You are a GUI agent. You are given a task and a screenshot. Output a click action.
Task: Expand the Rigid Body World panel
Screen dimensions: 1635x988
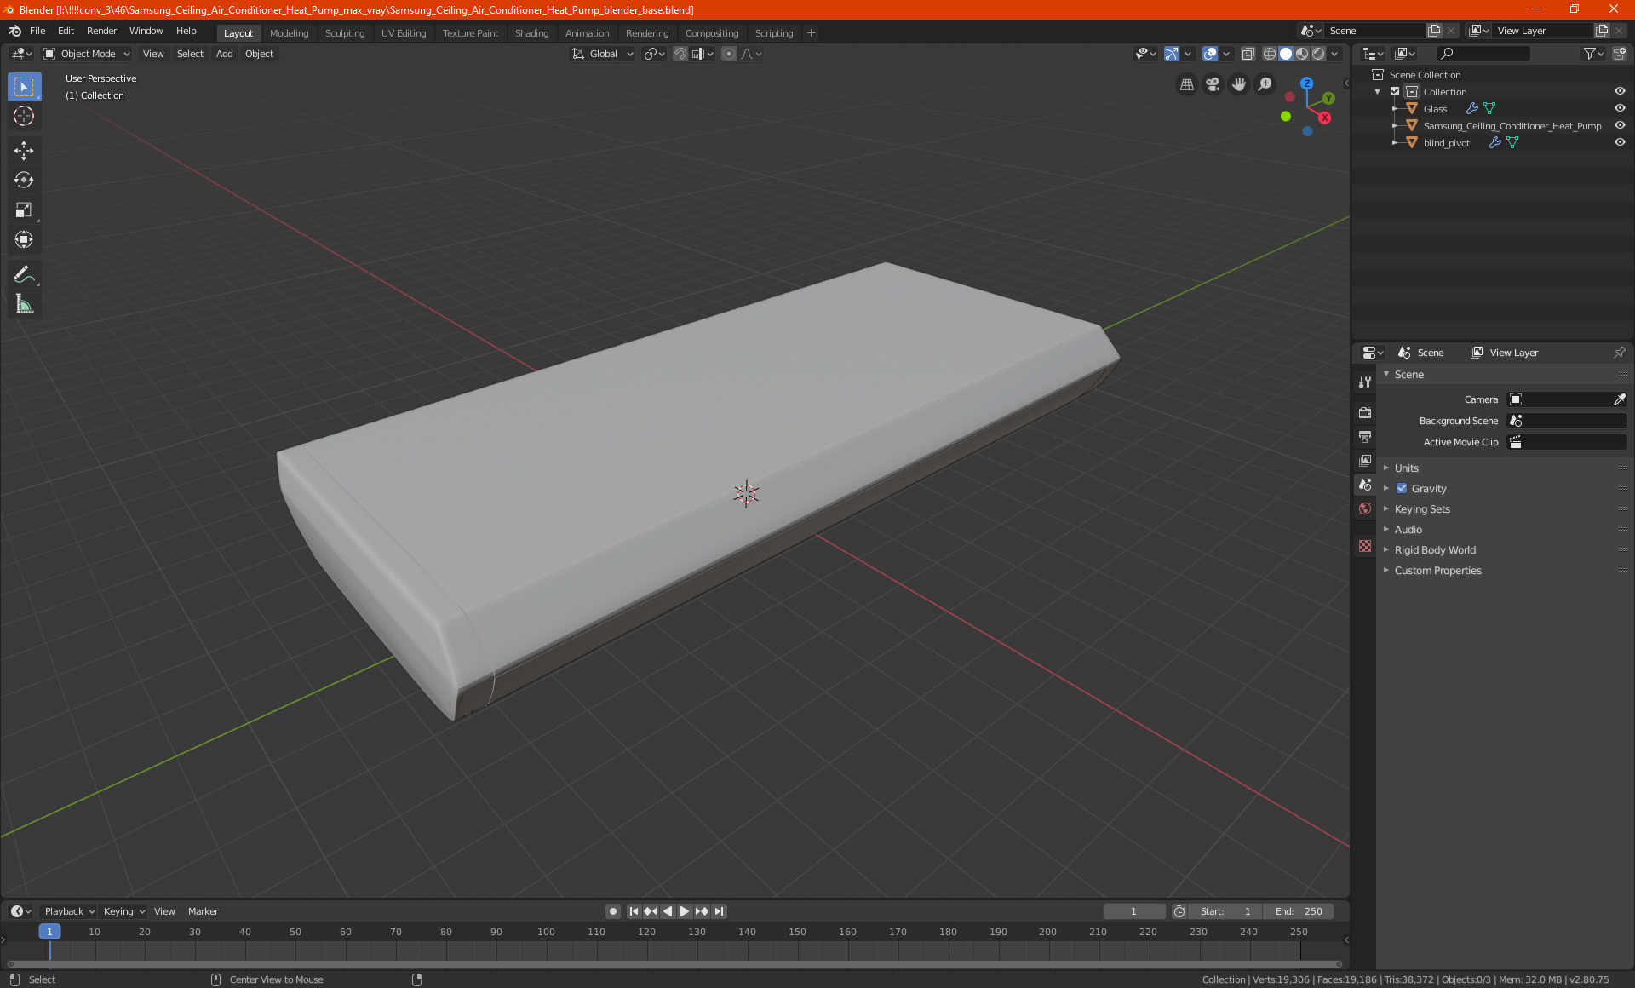tap(1434, 550)
